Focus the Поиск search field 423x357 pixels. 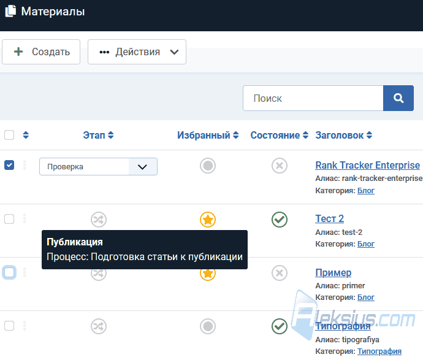313,98
